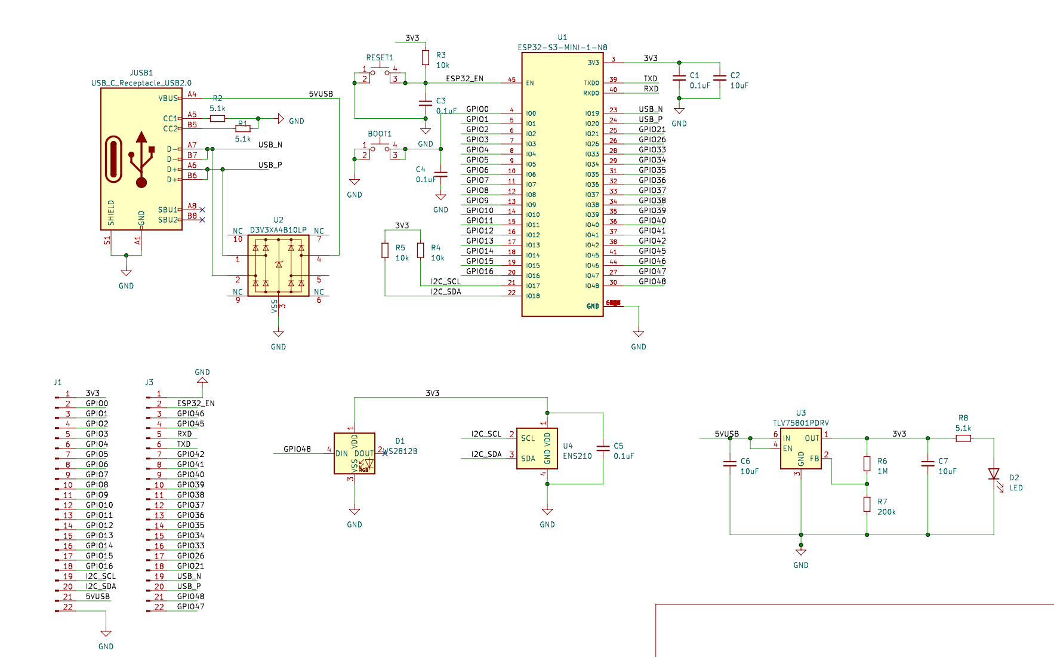This screenshot has height=657, width=1054.
Task: Click the 3V3 label above WS2812B wire
Action: point(433,393)
